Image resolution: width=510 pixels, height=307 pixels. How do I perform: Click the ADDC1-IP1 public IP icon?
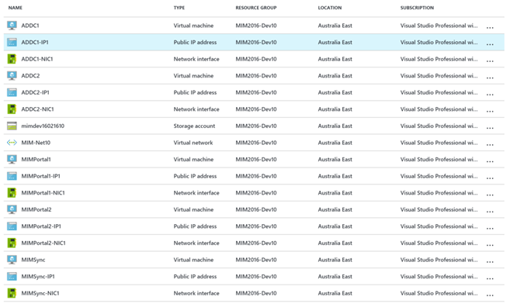tap(12, 42)
